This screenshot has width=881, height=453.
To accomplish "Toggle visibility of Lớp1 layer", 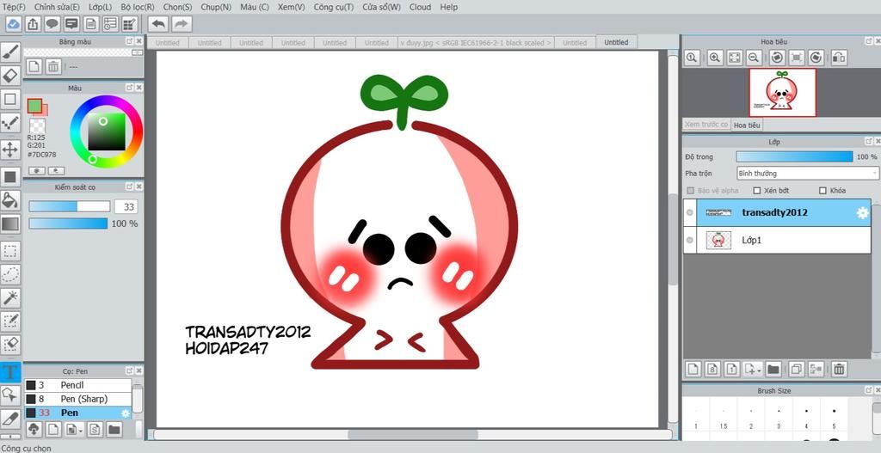I will 690,240.
